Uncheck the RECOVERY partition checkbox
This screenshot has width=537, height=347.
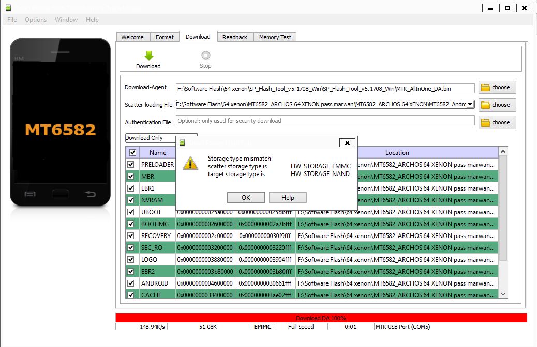coord(131,236)
